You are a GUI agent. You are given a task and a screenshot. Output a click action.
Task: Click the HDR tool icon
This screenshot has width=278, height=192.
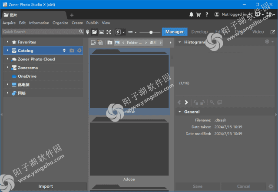pyautogui.click(x=130, y=32)
